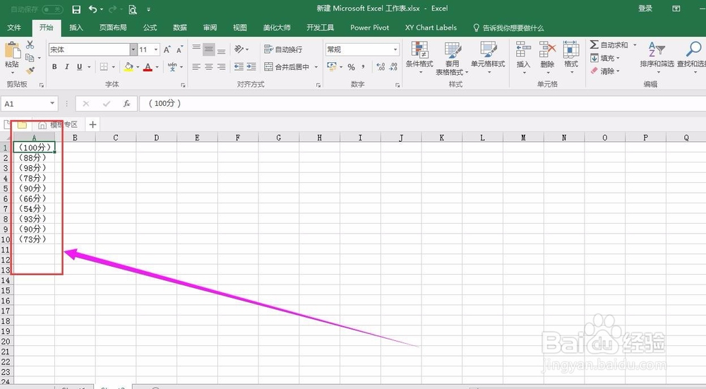Viewport: 706px width, 389px height.
Task: Click the Cut scissors icon
Action: (x=30, y=44)
